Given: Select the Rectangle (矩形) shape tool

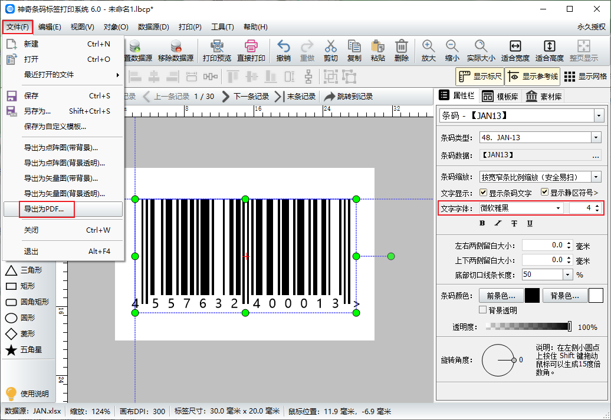Looking at the screenshot, I should [20, 286].
